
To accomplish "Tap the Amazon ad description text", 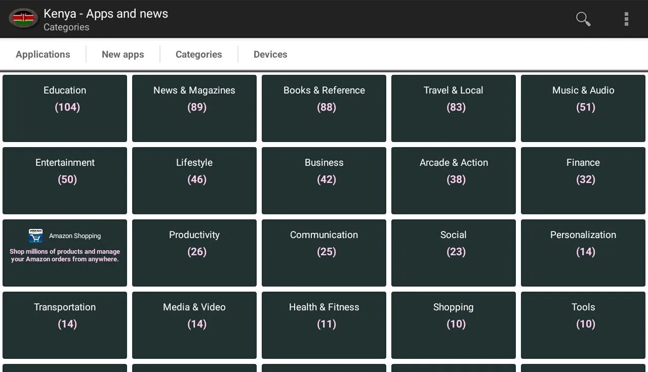I will tap(65, 255).
